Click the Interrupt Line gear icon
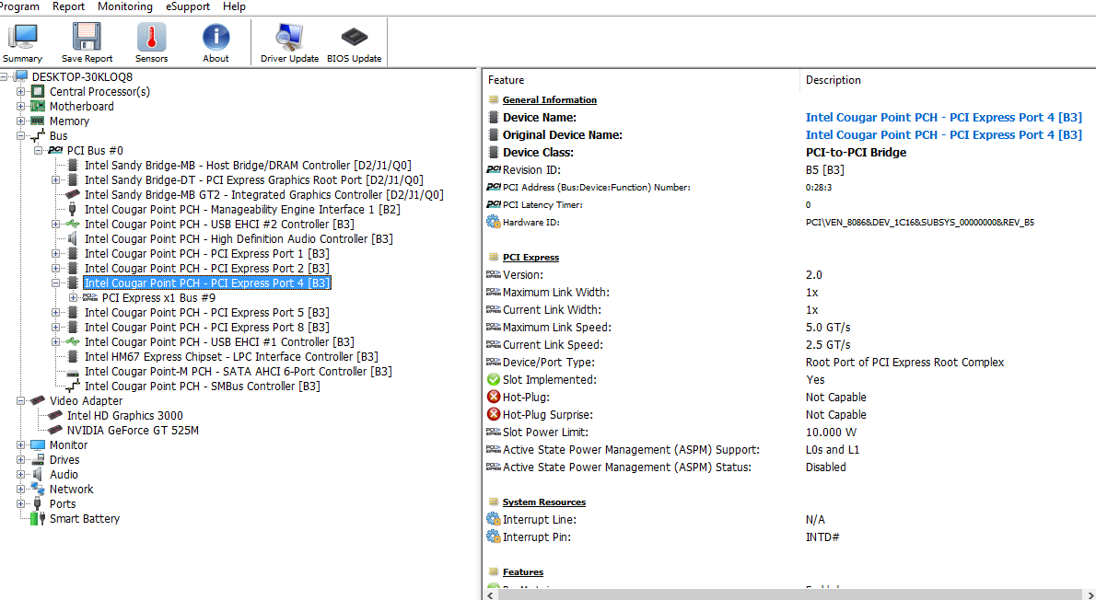The height and width of the screenshot is (600, 1096). [494, 520]
